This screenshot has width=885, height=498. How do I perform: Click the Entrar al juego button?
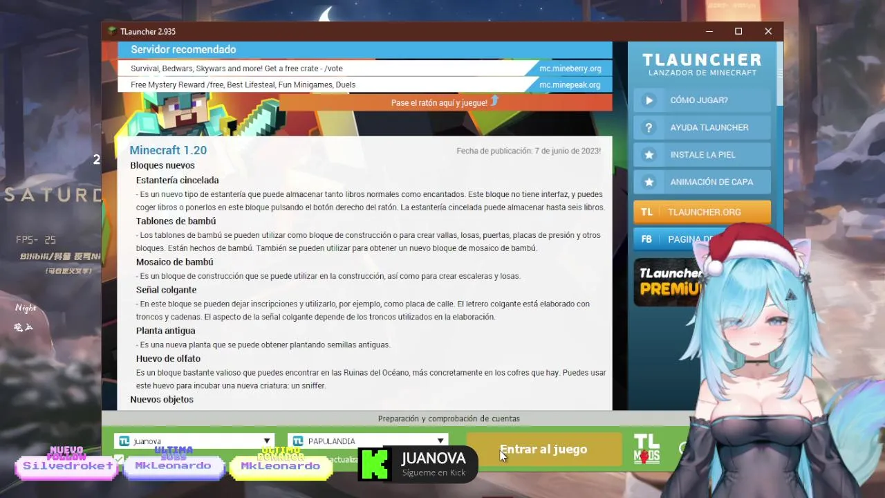pos(543,450)
